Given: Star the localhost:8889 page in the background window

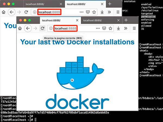Looking at the screenshot, I should point(94,12).
